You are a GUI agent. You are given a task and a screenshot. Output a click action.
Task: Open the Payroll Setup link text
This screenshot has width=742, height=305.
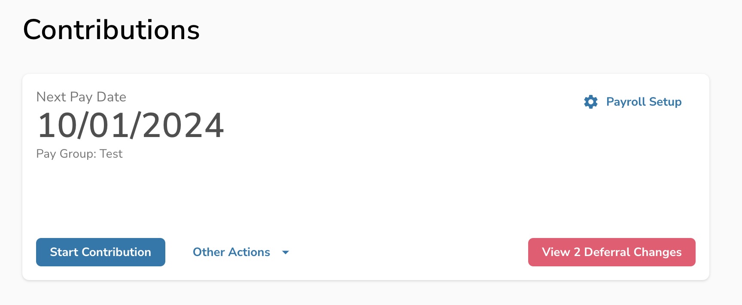pos(644,102)
